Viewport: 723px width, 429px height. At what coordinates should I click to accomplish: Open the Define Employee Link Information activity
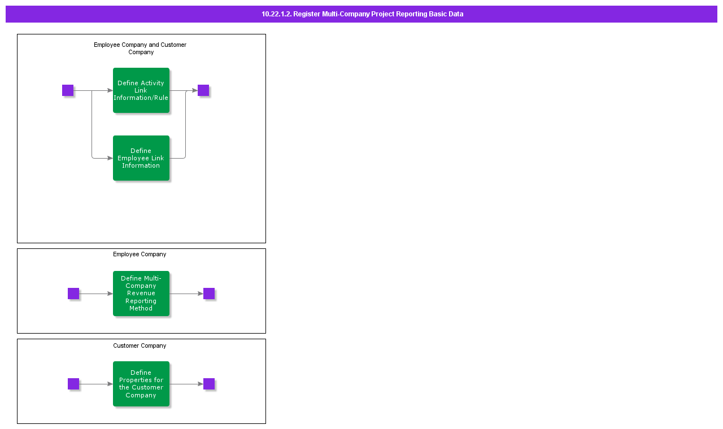(141, 158)
